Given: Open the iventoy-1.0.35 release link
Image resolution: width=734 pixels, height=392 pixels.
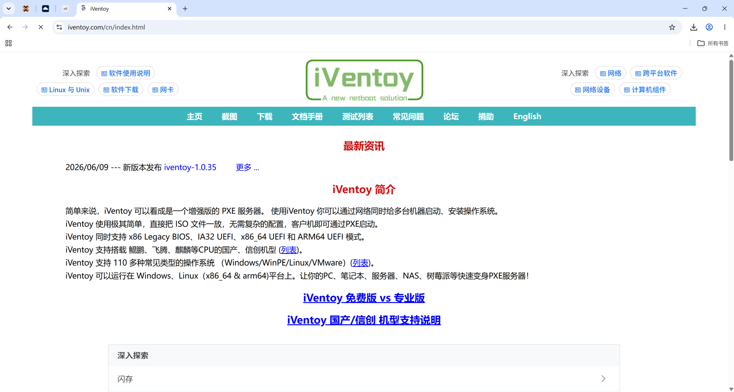Looking at the screenshot, I should coord(190,167).
